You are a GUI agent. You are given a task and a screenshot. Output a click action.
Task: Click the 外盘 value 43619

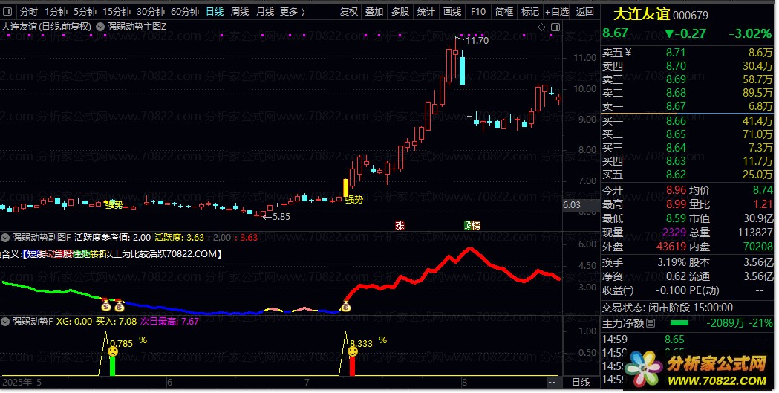671,246
